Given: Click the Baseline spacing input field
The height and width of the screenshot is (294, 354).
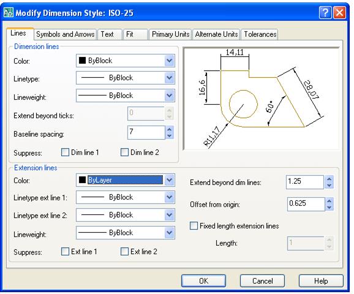Looking at the screenshot, I should pos(146,132).
